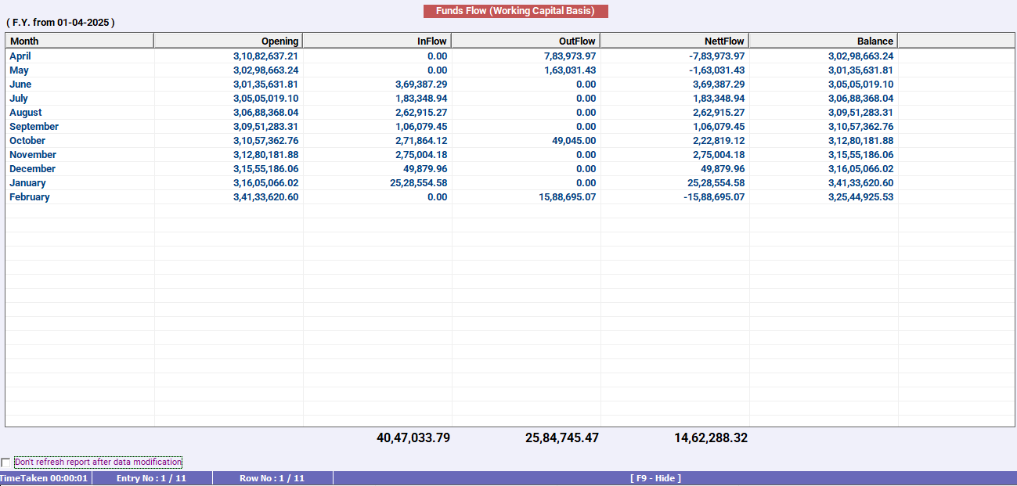Click August balance 3,09,51,283.31
This screenshot has width=1017, height=486.
(x=860, y=113)
